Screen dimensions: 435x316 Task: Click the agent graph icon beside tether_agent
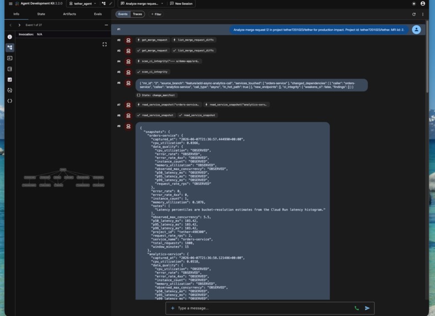coord(104,4)
